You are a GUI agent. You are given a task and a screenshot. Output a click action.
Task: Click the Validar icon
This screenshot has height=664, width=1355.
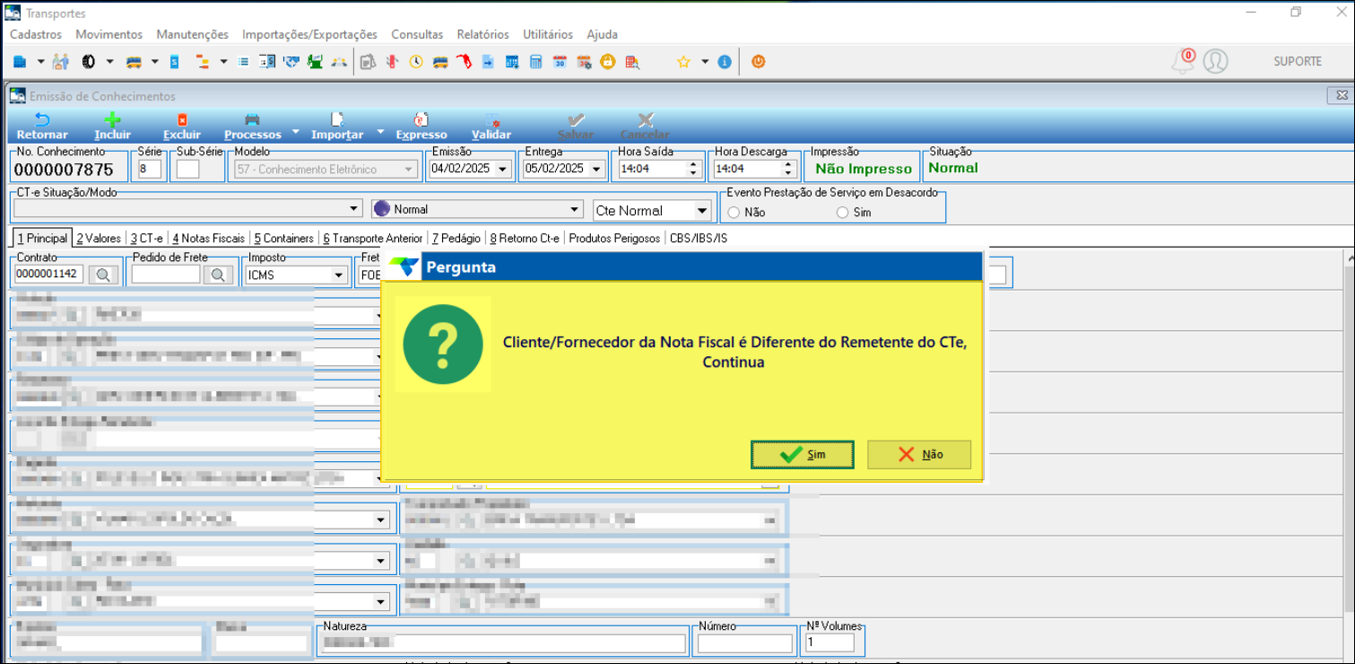[491, 120]
